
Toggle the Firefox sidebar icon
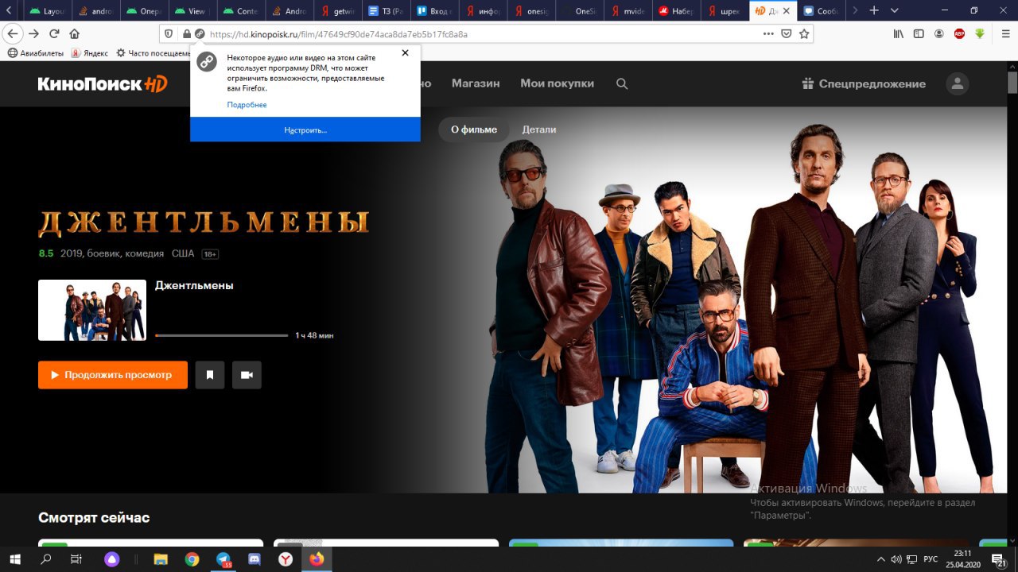[919, 34]
